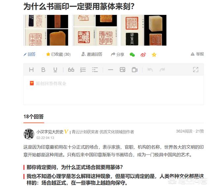Click the 回答 answer link
The height and width of the screenshot is (188, 211).
29,54
